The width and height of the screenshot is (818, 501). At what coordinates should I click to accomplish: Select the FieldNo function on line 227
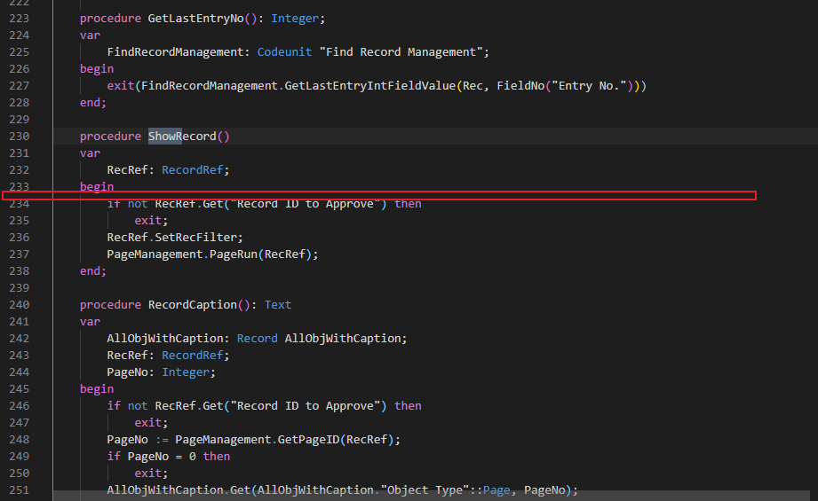pyautogui.click(x=520, y=86)
